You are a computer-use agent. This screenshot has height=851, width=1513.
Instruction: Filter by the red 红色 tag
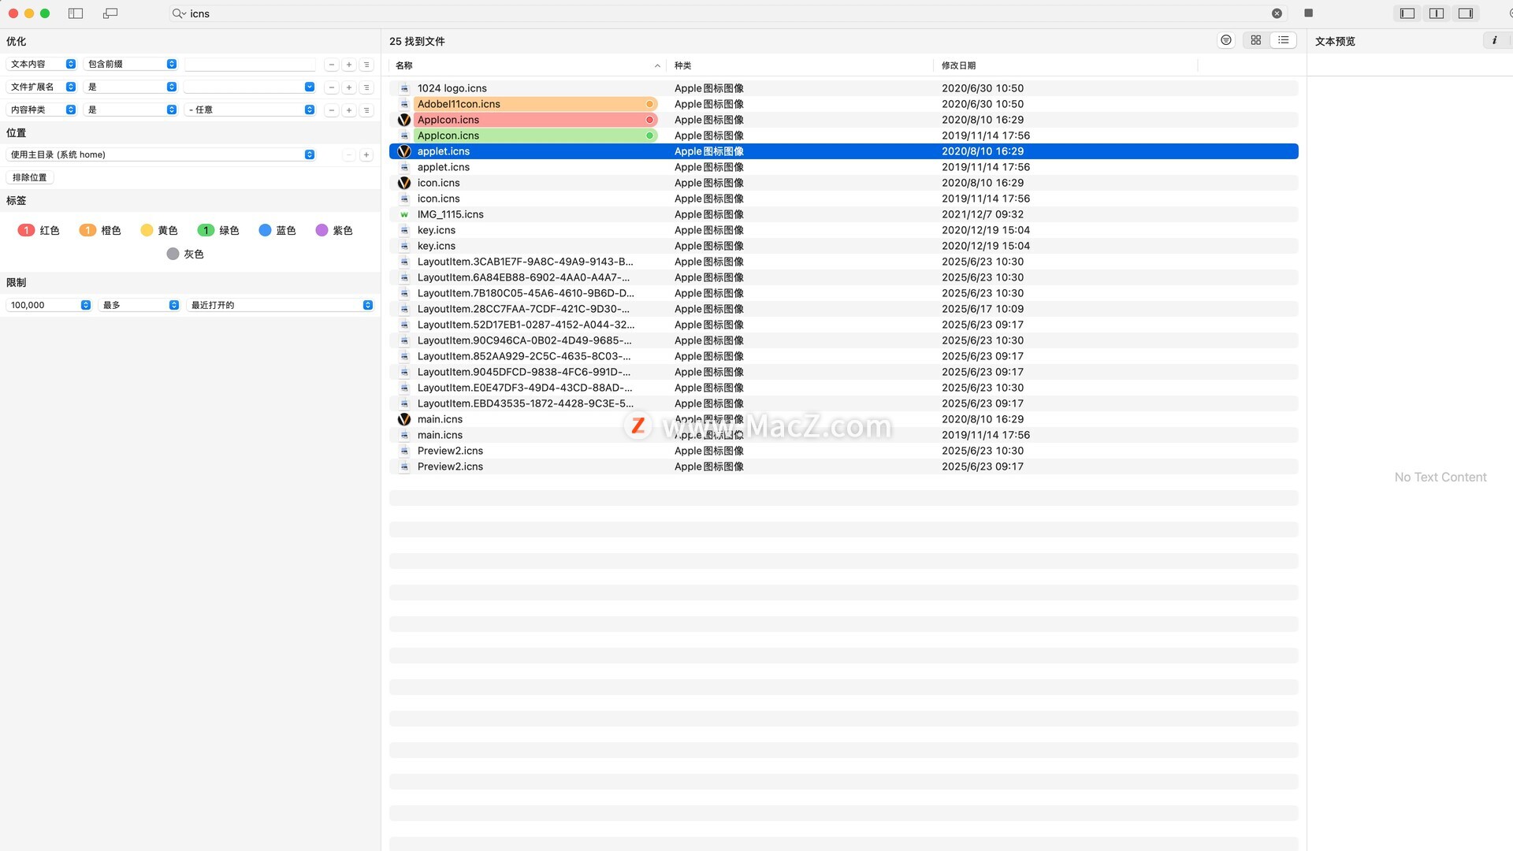click(x=39, y=230)
